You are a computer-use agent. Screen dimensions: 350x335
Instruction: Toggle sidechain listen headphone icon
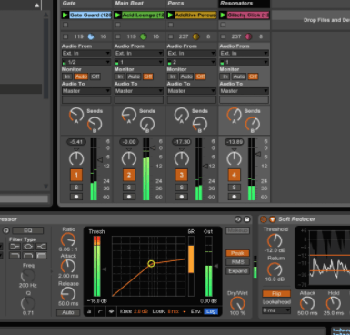[x=6, y=230]
